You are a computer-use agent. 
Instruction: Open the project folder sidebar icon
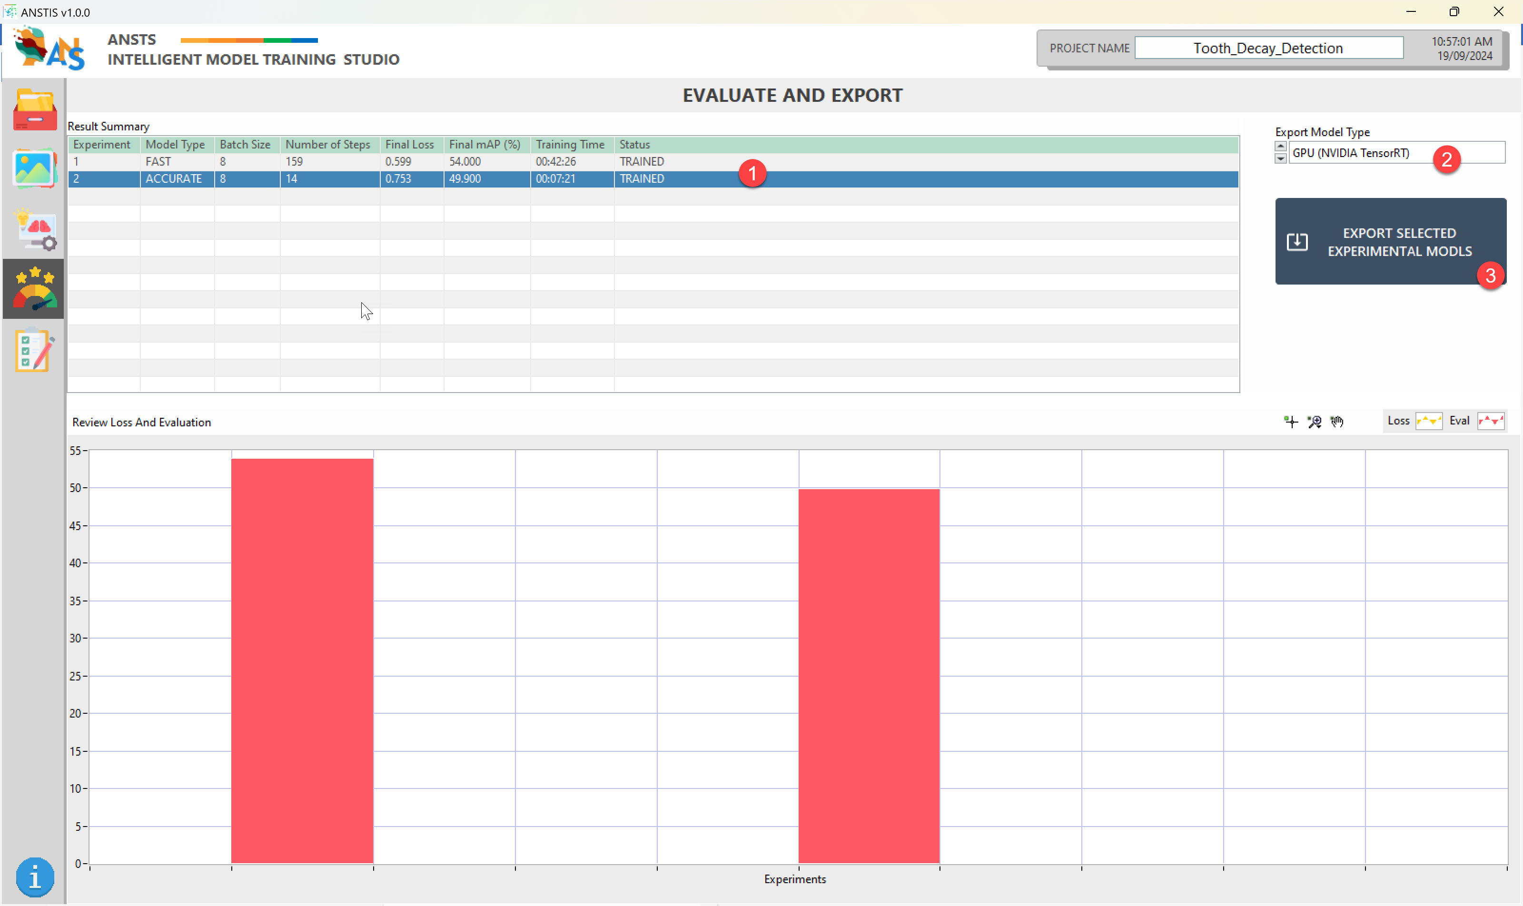tap(35, 110)
